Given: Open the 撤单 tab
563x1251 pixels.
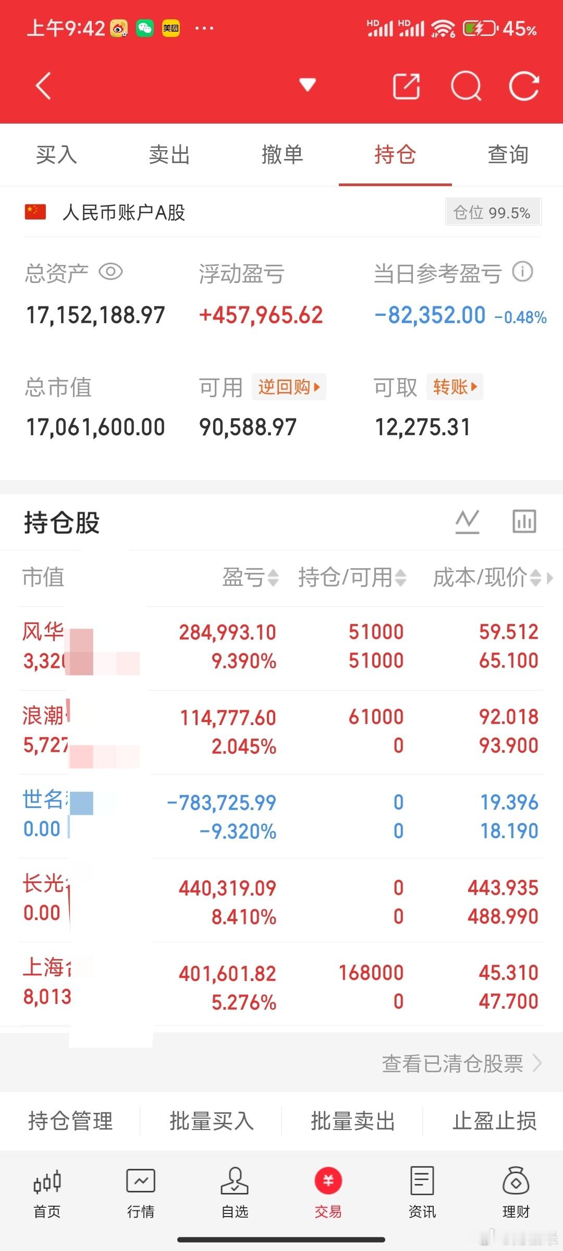Looking at the screenshot, I should click(282, 155).
